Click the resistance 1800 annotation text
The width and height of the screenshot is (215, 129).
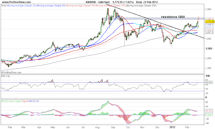pos(173,17)
